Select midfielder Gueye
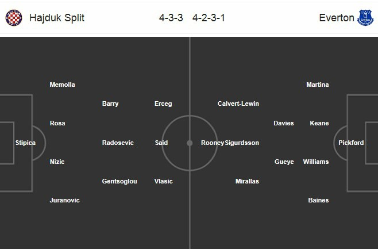 click(284, 162)
